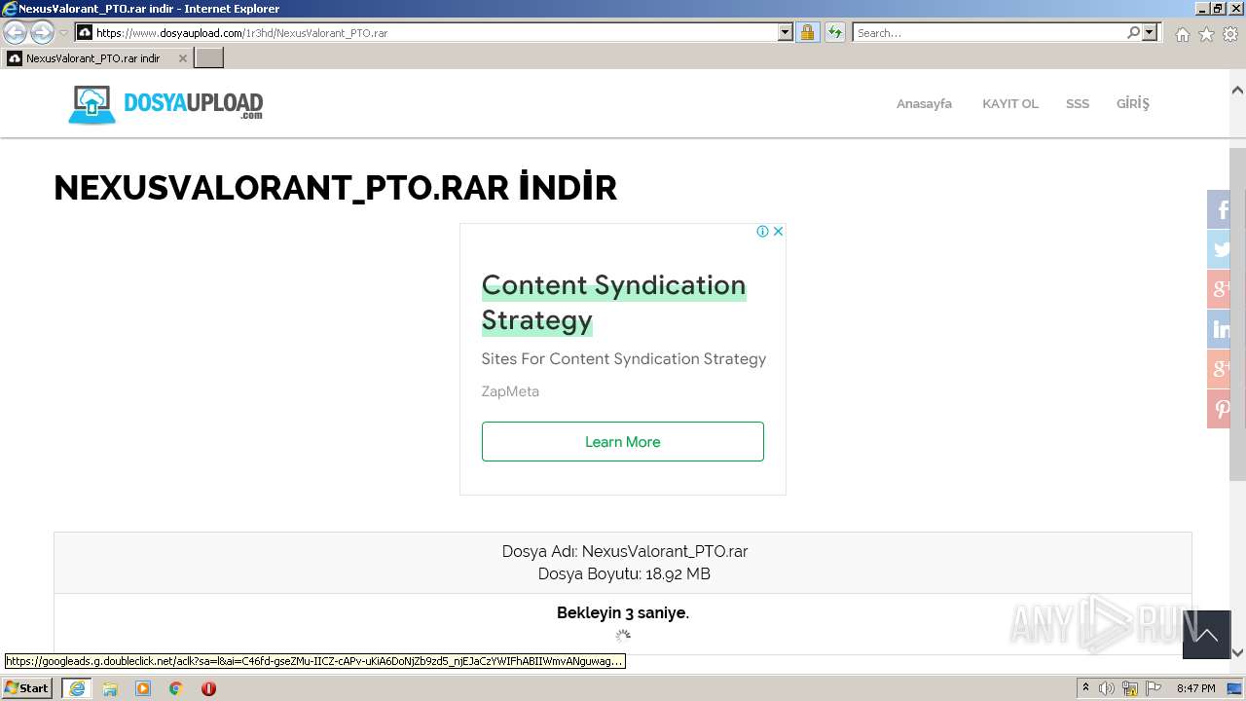Click the volume speaker tray icon

1107,688
